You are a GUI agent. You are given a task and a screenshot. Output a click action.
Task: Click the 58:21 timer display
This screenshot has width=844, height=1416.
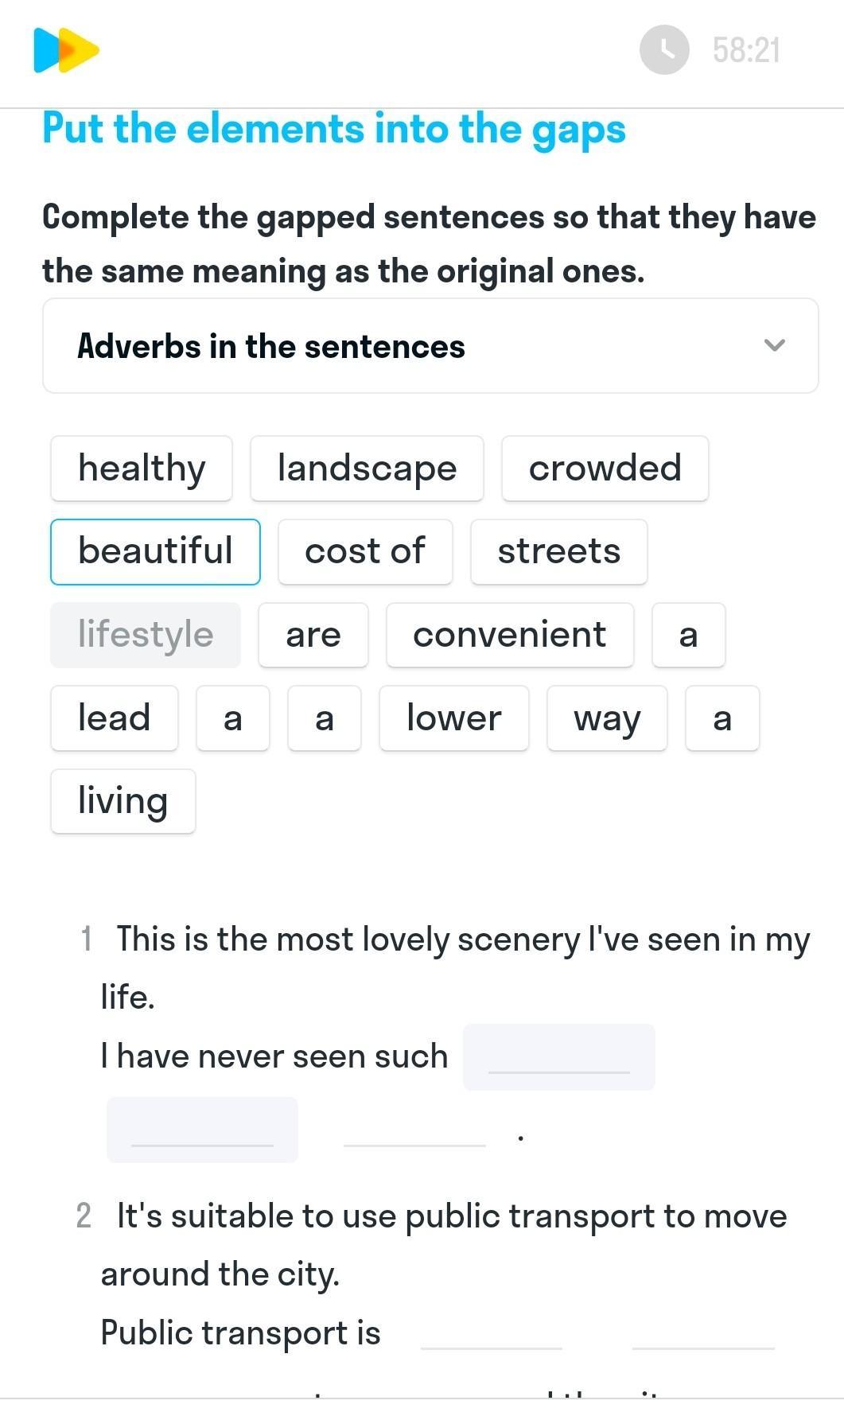[746, 50]
